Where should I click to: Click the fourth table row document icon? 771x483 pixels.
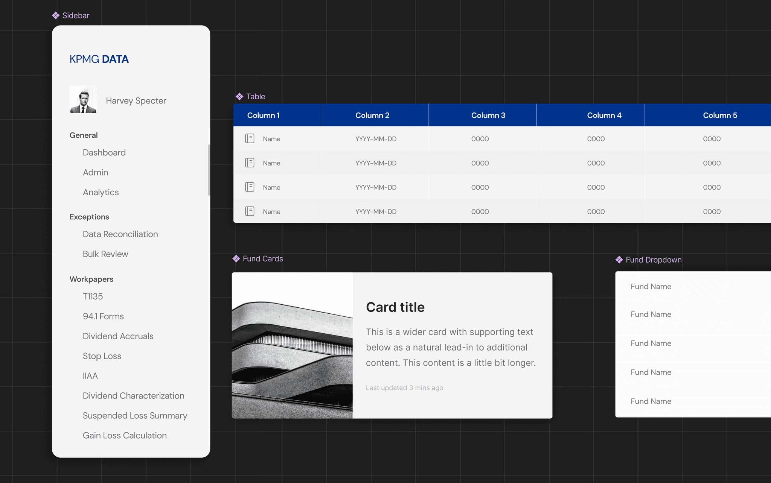pyautogui.click(x=250, y=211)
